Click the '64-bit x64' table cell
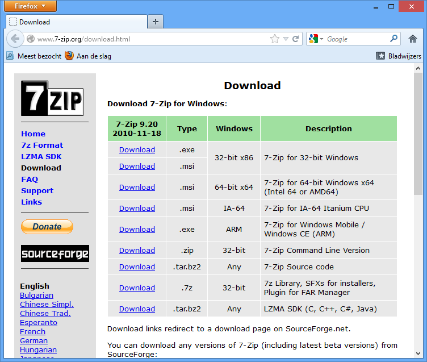The image size is (427, 362). 234,188
